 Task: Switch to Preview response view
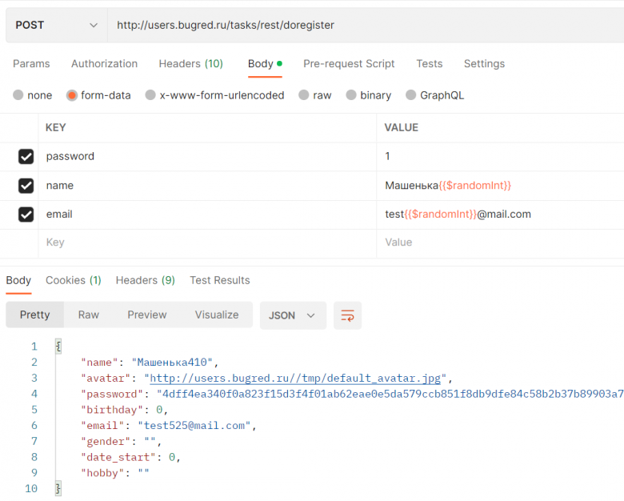pos(147,315)
